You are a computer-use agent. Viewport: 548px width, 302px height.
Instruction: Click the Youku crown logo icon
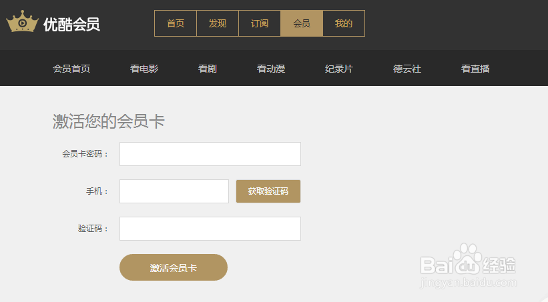click(x=23, y=21)
